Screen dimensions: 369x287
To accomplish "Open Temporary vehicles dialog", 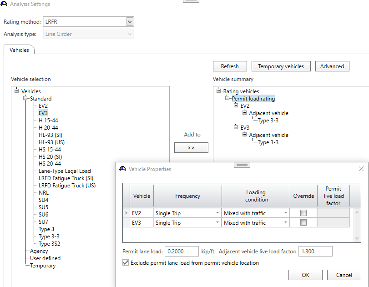I will (x=281, y=66).
